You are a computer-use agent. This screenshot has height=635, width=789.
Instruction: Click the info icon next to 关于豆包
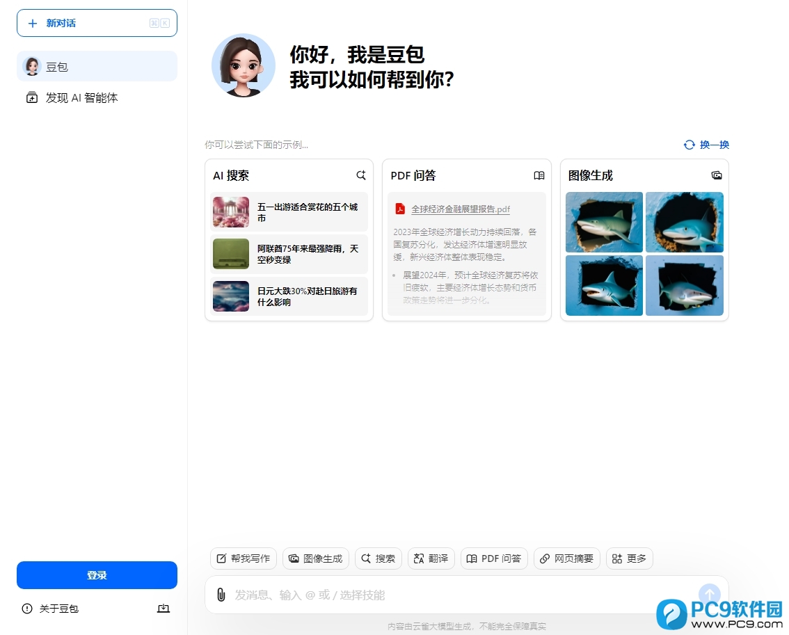tap(27, 609)
